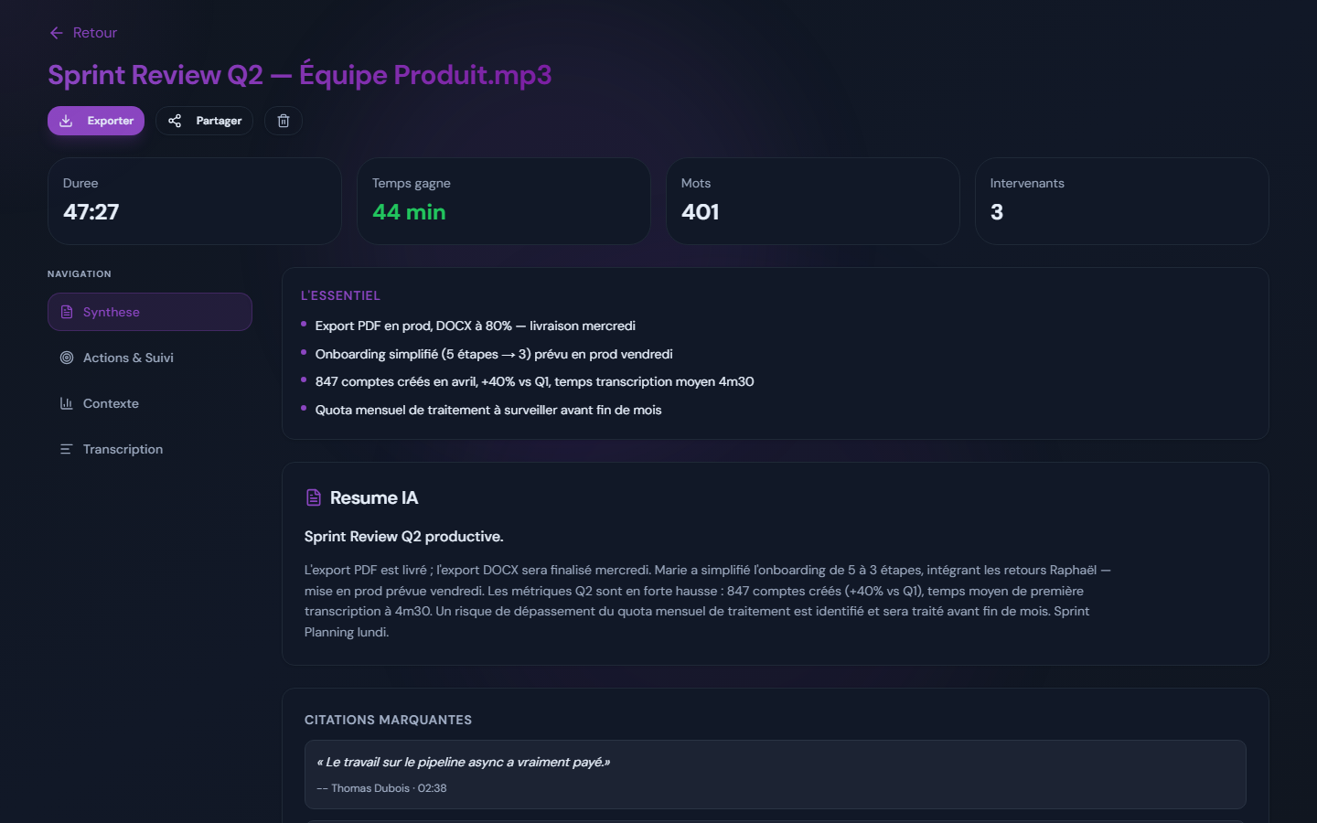Click the Exporter button
Image resolution: width=1317 pixels, height=823 pixels.
pos(95,121)
